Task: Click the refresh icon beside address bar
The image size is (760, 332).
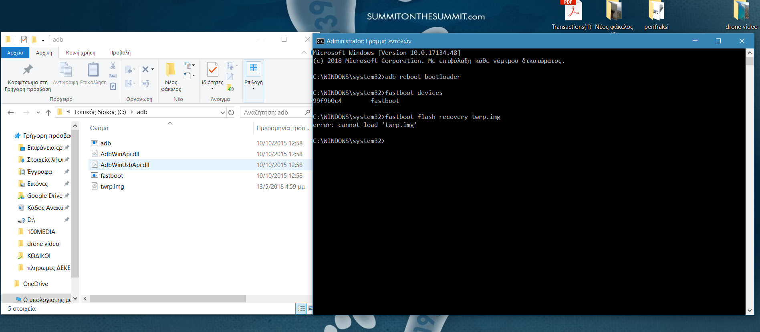Action: [231, 113]
